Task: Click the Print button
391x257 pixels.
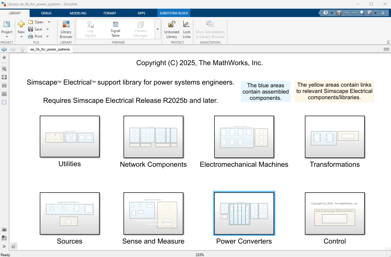Action: pos(35,36)
